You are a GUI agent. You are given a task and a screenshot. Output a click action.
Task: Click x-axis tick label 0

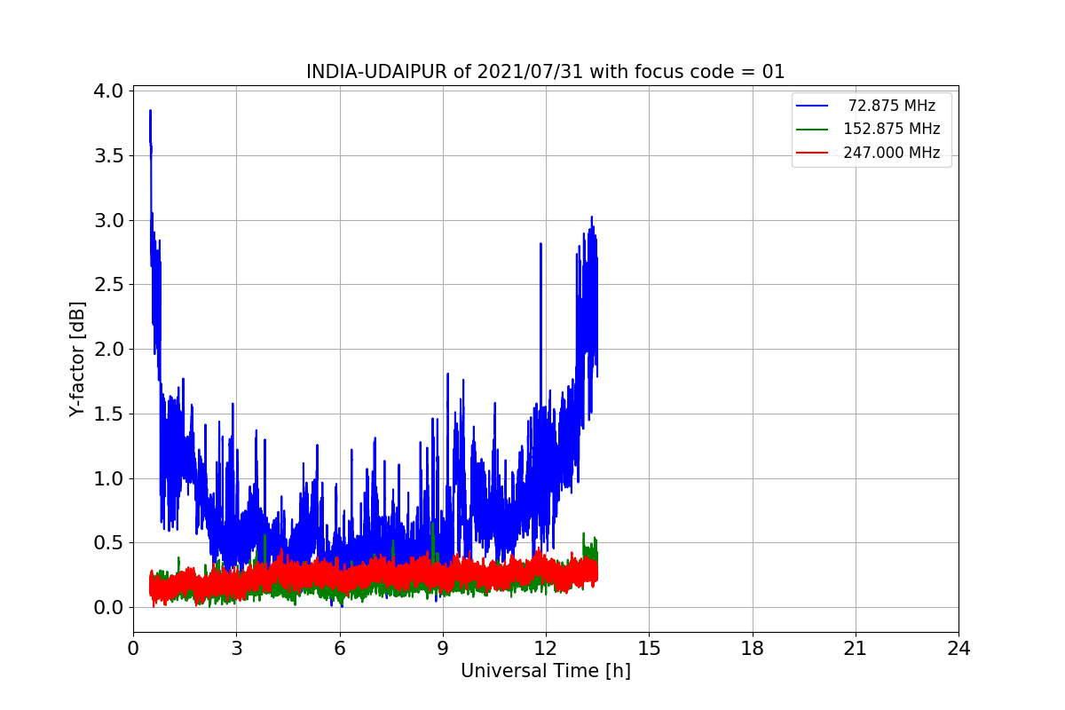(133, 649)
